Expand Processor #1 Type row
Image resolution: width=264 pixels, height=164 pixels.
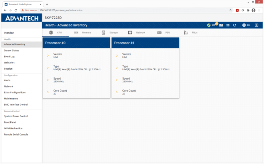117,68
